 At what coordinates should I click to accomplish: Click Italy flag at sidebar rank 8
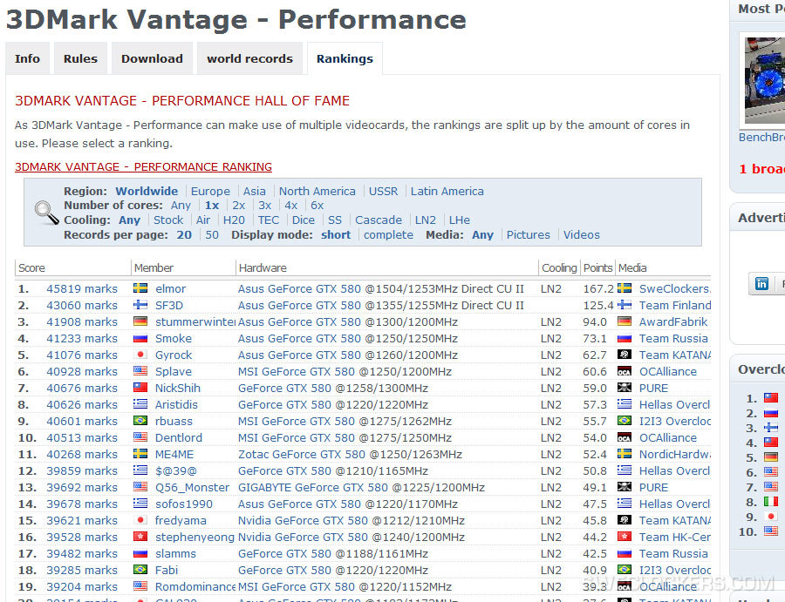click(x=771, y=502)
